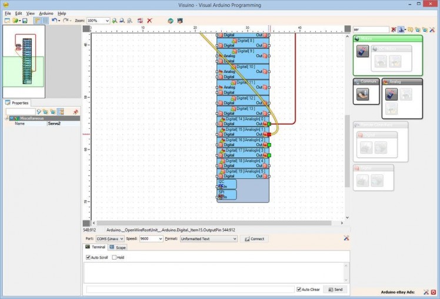Click the Send button
440x299 pixels.
[335, 290]
